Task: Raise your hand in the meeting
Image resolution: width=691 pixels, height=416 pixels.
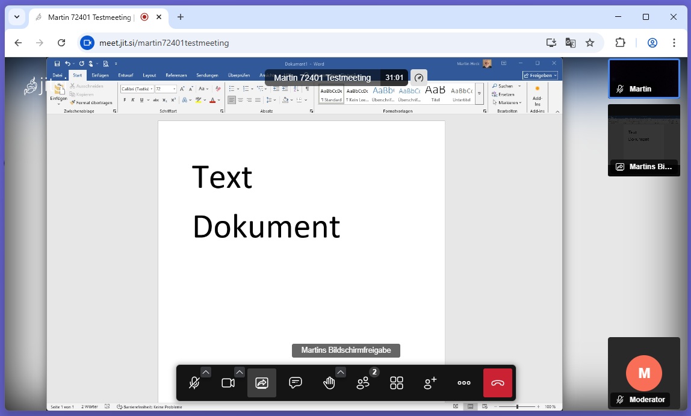Action: tap(329, 382)
